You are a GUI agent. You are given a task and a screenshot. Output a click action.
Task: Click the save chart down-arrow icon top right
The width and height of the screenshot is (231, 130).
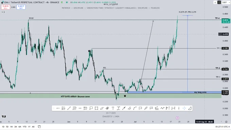tap(215, 2)
